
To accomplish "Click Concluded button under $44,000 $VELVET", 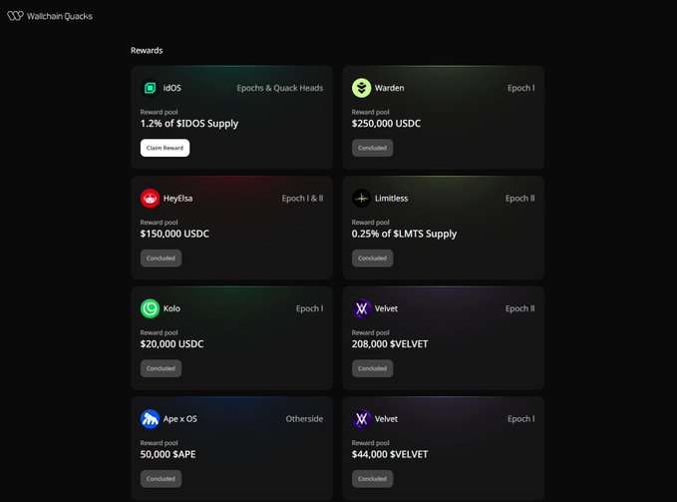I will coord(372,479).
